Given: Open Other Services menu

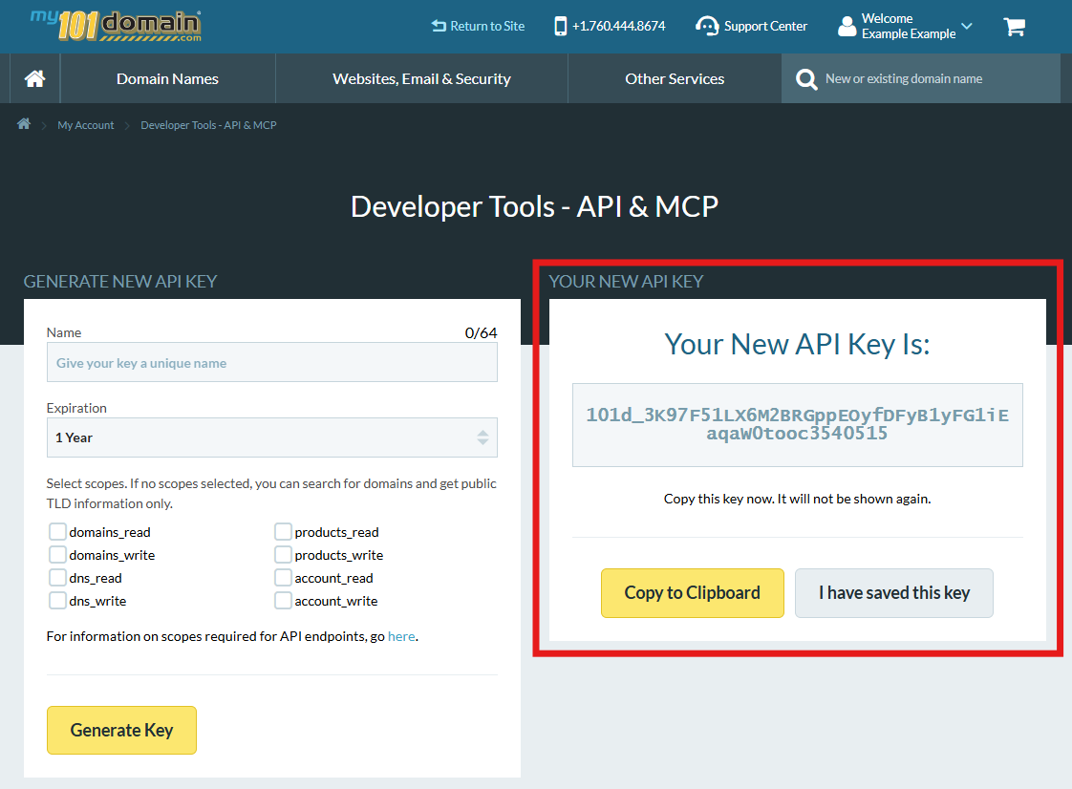Looking at the screenshot, I should (675, 78).
